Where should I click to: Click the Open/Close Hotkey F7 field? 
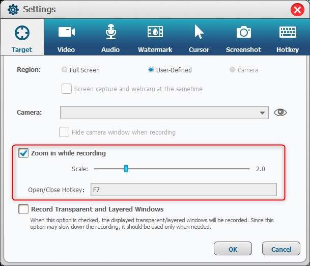[x=183, y=190]
